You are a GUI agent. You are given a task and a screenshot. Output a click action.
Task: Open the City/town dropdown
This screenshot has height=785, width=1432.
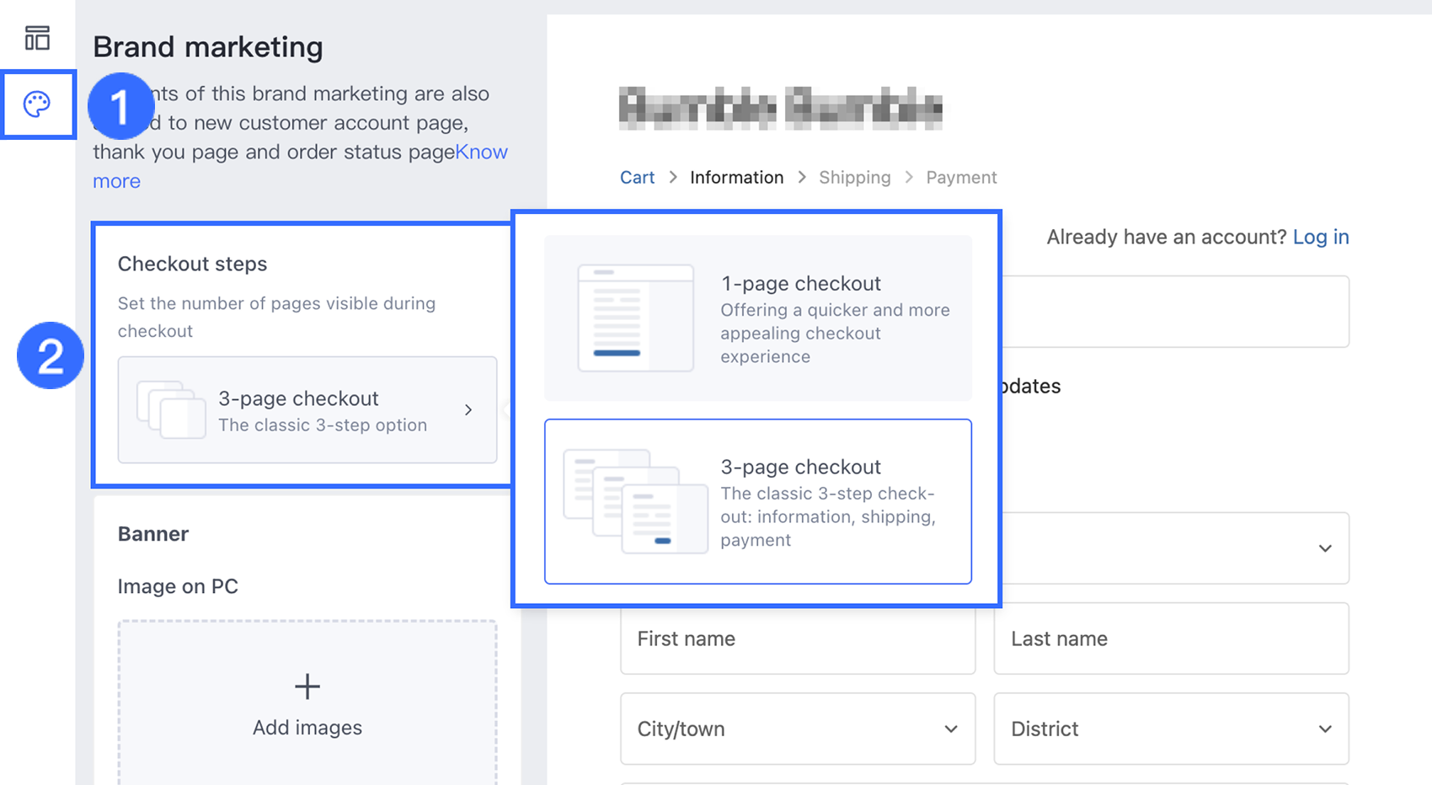(x=797, y=729)
